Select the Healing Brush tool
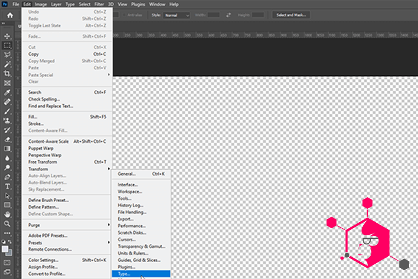Viewport: 418px width, 279px height. click(7, 102)
